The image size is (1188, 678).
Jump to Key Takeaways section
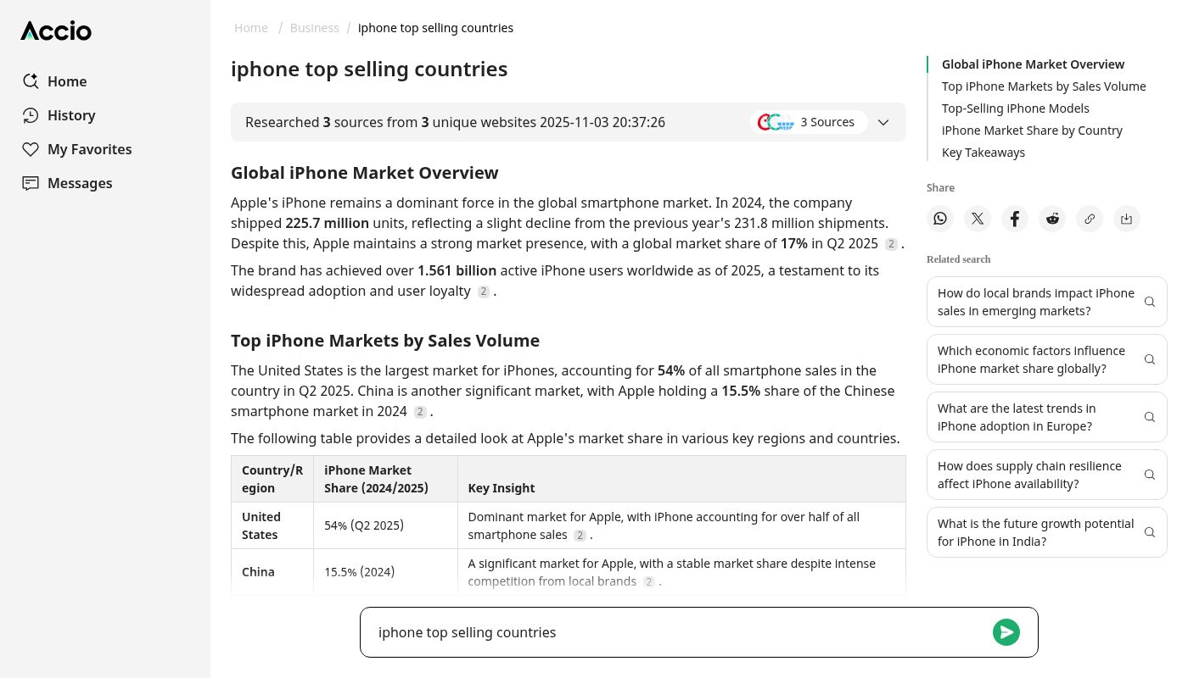click(x=983, y=153)
